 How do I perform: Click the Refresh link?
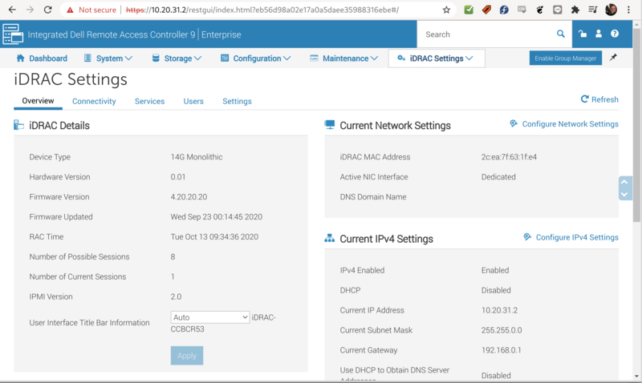tap(599, 99)
